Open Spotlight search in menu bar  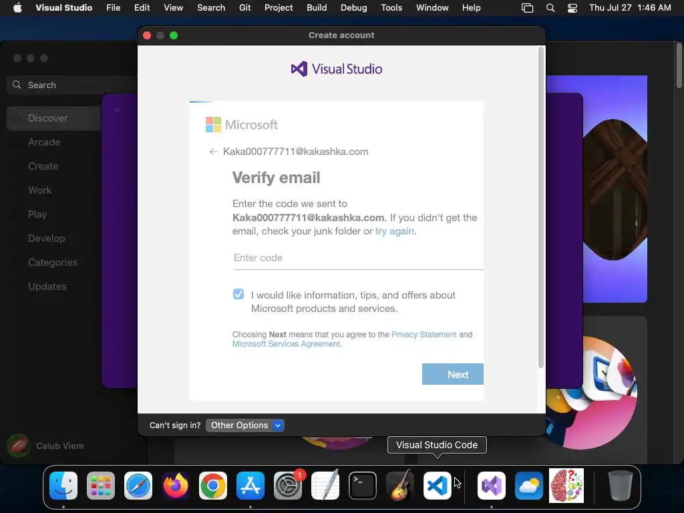pyautogui.click(x=550, y=8)
